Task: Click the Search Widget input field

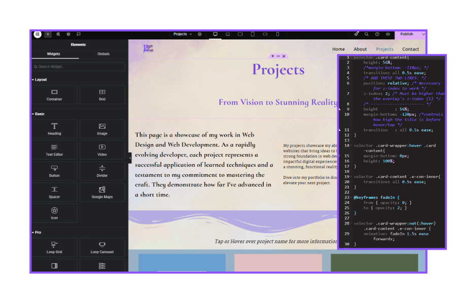Action: point(79,66)
